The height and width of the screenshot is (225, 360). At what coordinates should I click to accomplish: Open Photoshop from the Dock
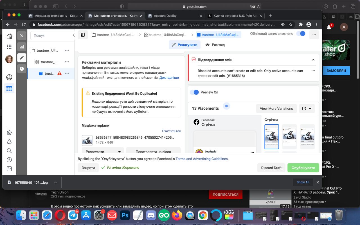click(125, 216)
